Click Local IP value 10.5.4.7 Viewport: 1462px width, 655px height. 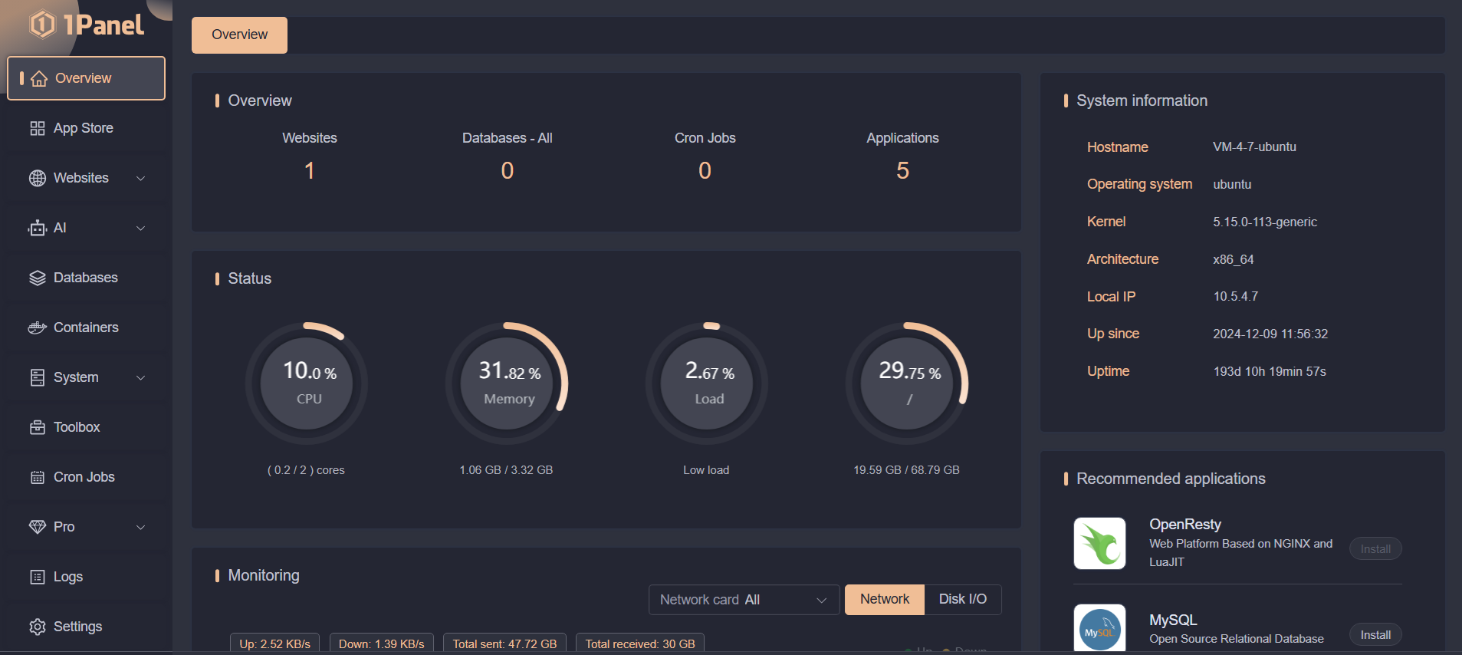pyautogui.click(x=1235, y=296)
